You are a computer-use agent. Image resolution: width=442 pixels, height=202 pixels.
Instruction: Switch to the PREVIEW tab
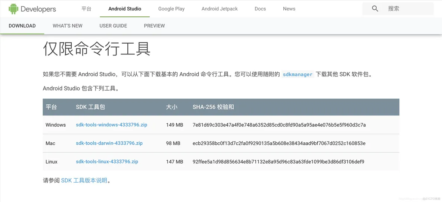pos(155,26)
